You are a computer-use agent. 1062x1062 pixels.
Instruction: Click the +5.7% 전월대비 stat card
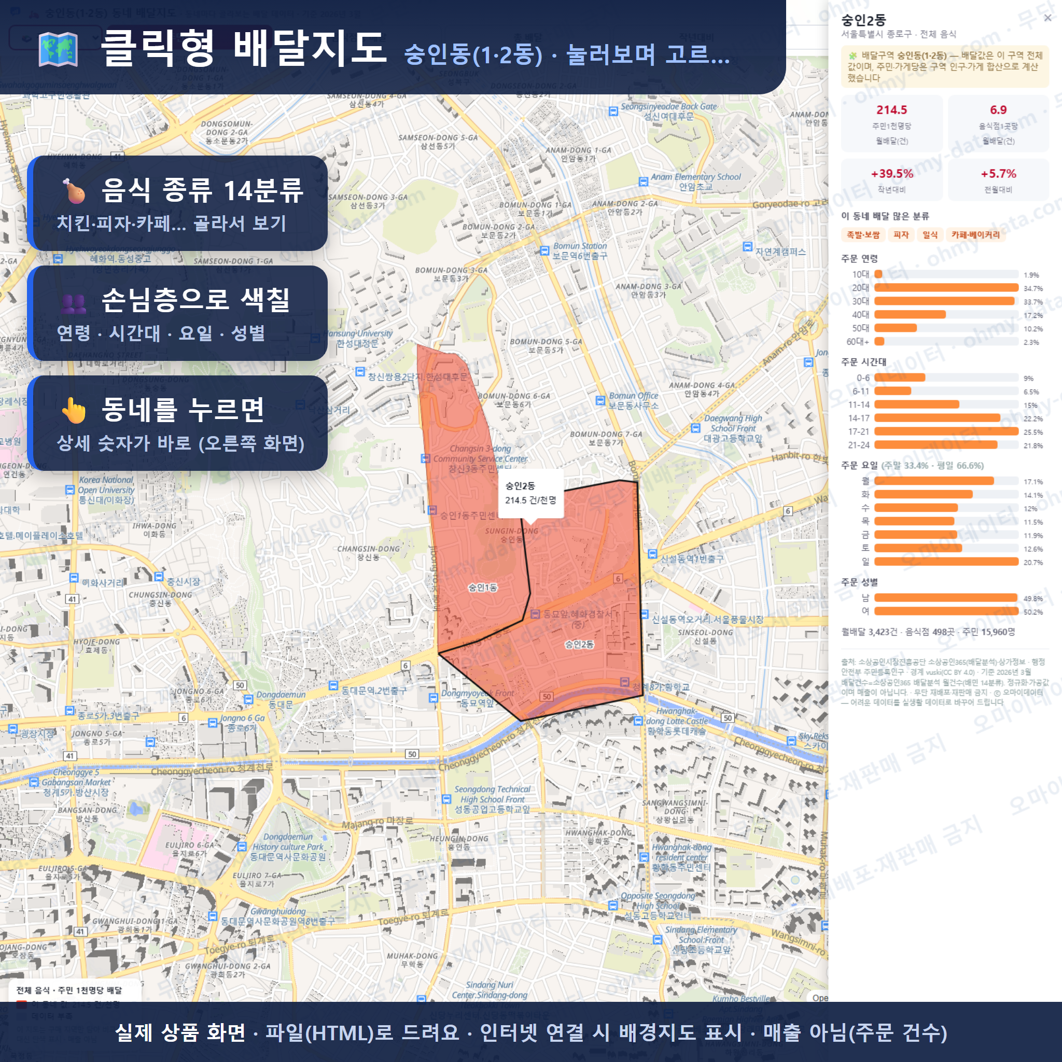click(998, 180)
